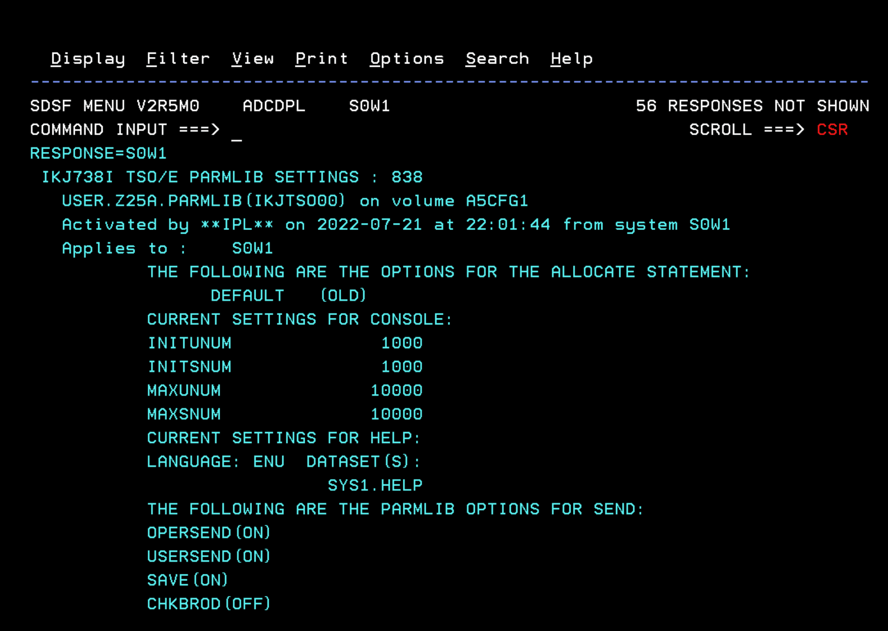Open the Search menu
Screen dimensions: 888x631
click(x=497, y=58)
